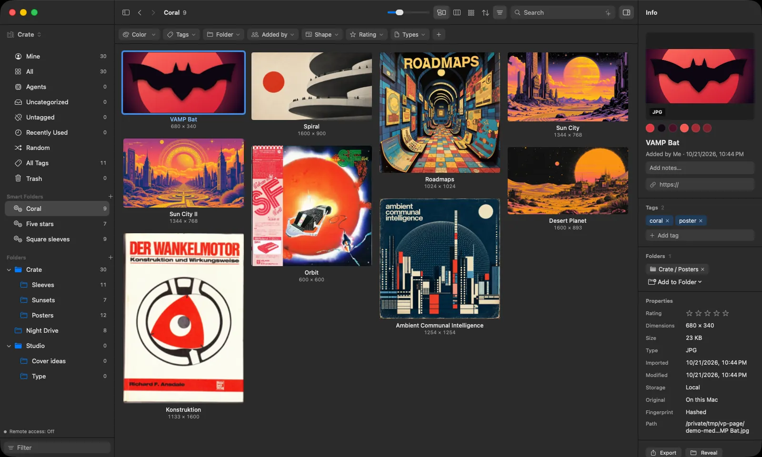762x457 pixels.
Task: Pick the first coral color swatch
Action: click(x=650, y=128)
